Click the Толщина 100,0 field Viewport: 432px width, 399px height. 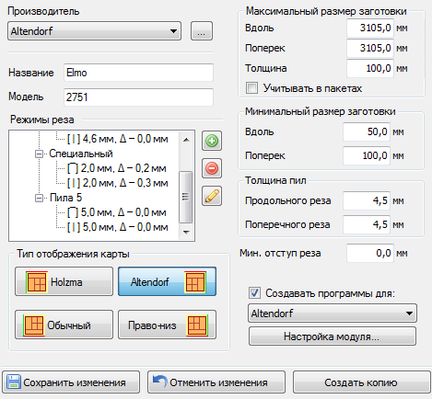click(x=370, y=68)
